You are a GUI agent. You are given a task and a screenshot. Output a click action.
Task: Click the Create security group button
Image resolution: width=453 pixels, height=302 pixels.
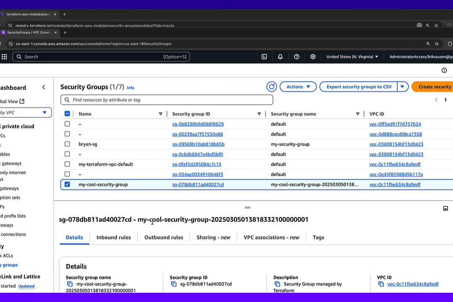[432, 87]
